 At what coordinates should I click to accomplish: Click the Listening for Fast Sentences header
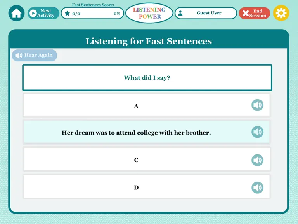149,41
